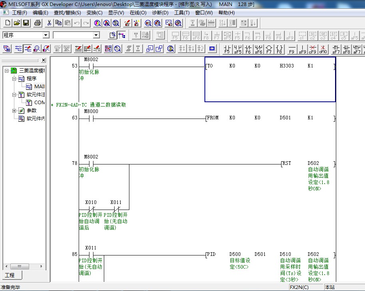Open the 程序 dropdown
The image size is (365, 291).
pyautogui.click(x=46, y=35)
